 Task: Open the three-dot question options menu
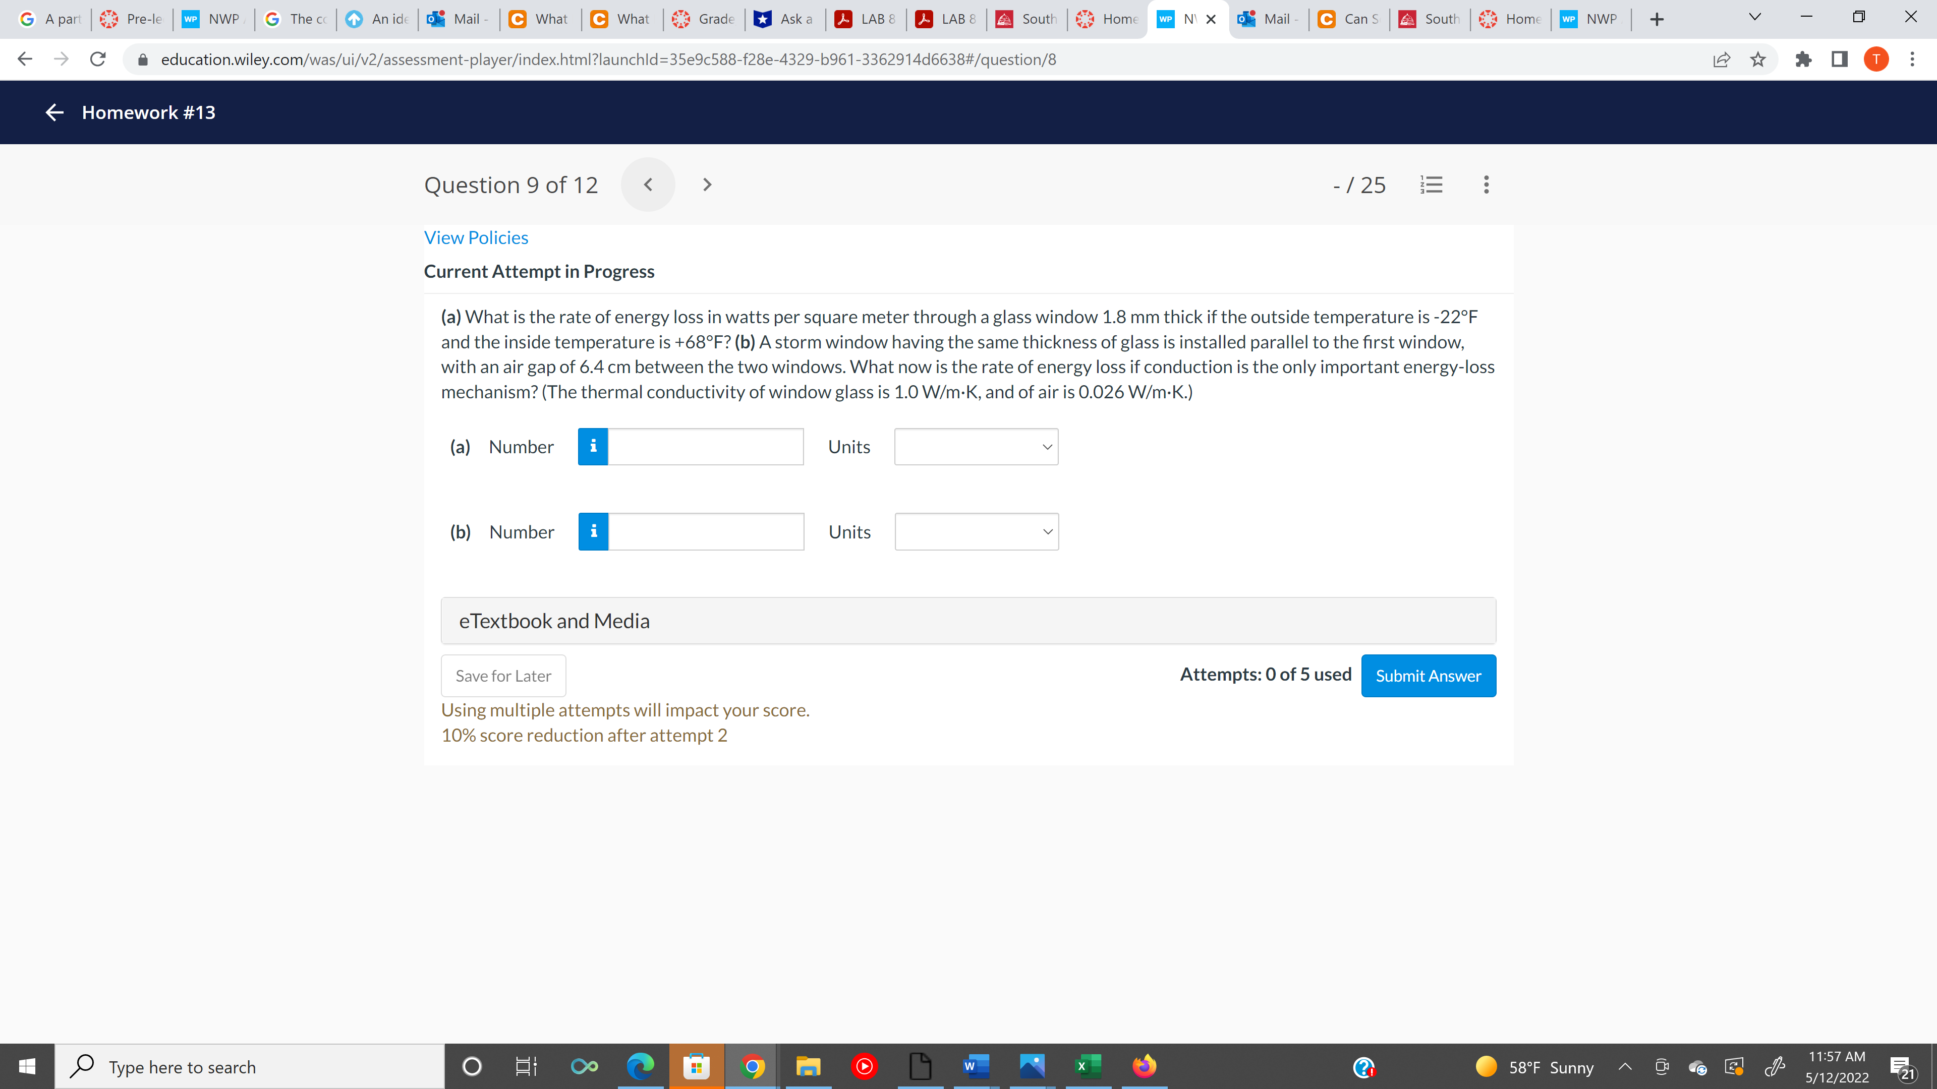tap(1486, 185)
